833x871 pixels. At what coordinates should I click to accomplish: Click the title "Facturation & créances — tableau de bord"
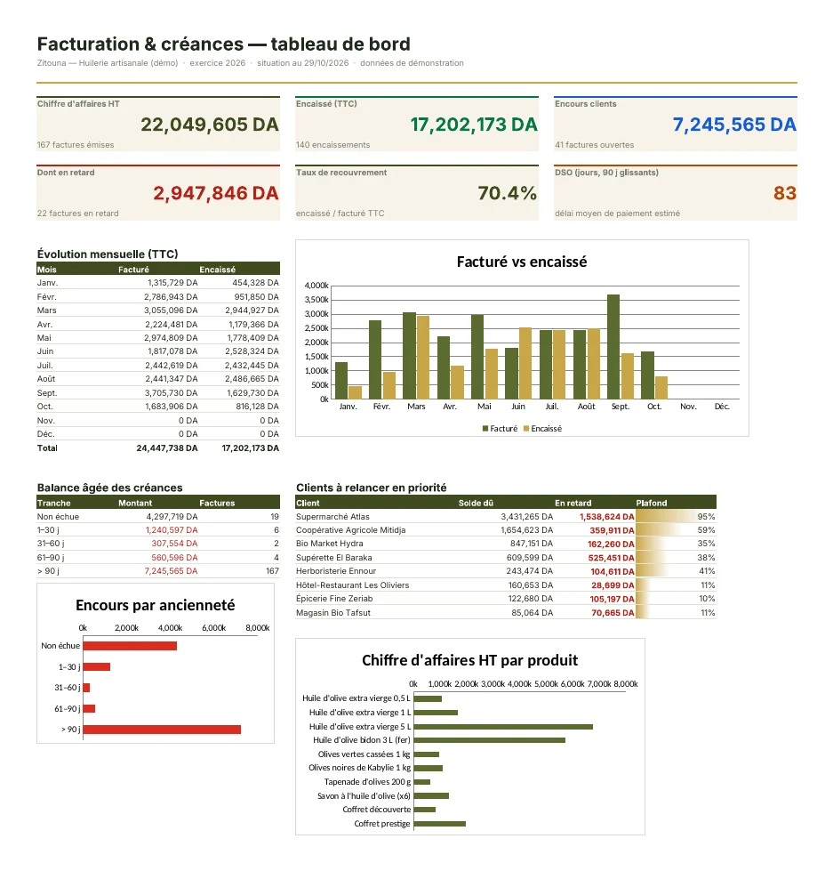224,44
